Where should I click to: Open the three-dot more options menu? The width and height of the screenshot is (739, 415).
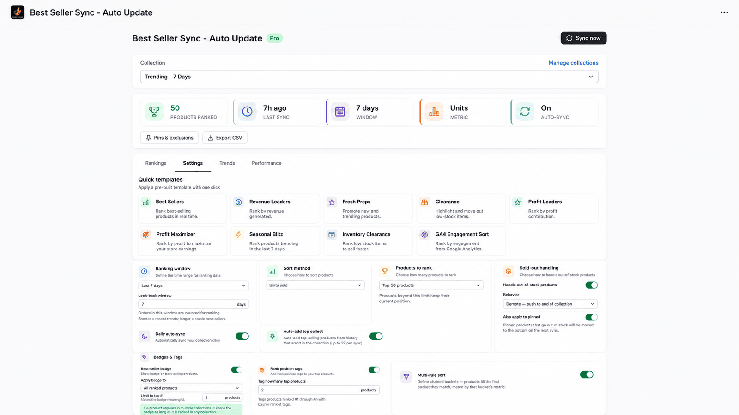point(724,12)
